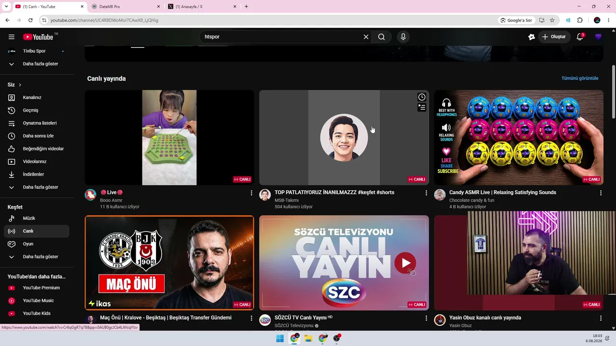Open the YouTube notifications bell
Screen dimensions: 616x346
(580, 37)
